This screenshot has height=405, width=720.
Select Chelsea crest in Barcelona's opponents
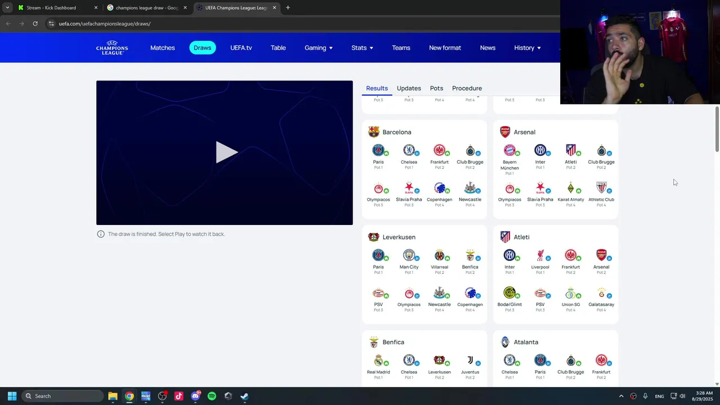[409, 150]
